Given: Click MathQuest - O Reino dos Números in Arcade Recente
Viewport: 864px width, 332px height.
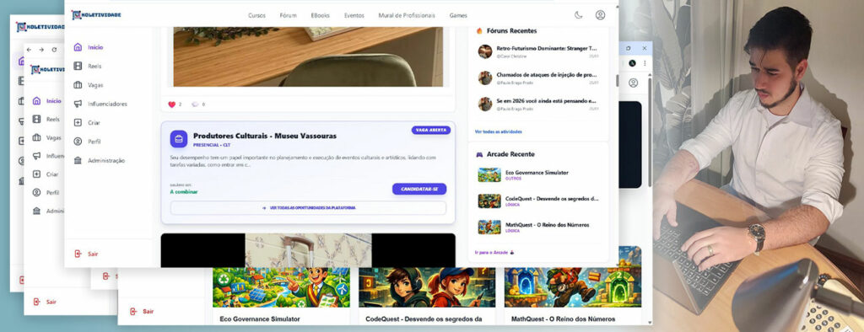Looking at the screenshot, I should pyautogui.click(x=547, y=225).
